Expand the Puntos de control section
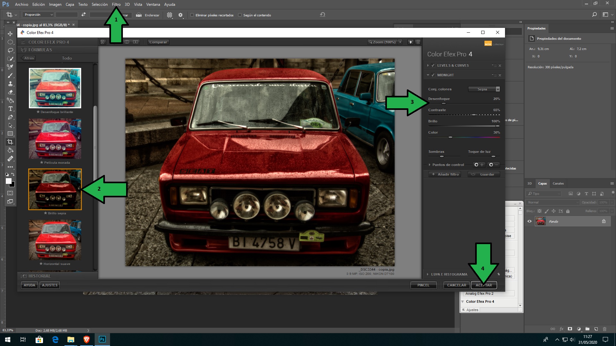 pyautogui.click(x=430, y=164)
